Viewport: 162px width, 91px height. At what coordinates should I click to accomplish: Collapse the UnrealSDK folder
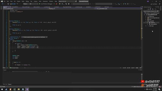pos(146,21)
